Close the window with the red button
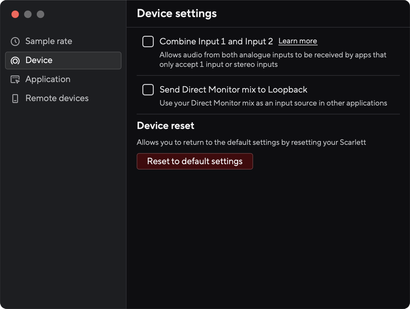The width and height of the screenshot is (410, 309). click(x=15, y=14)
